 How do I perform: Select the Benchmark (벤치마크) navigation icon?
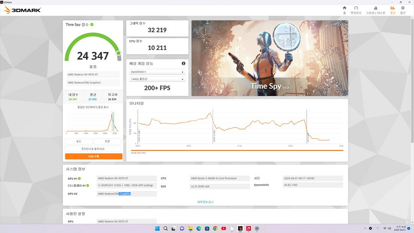coord(356,8)
